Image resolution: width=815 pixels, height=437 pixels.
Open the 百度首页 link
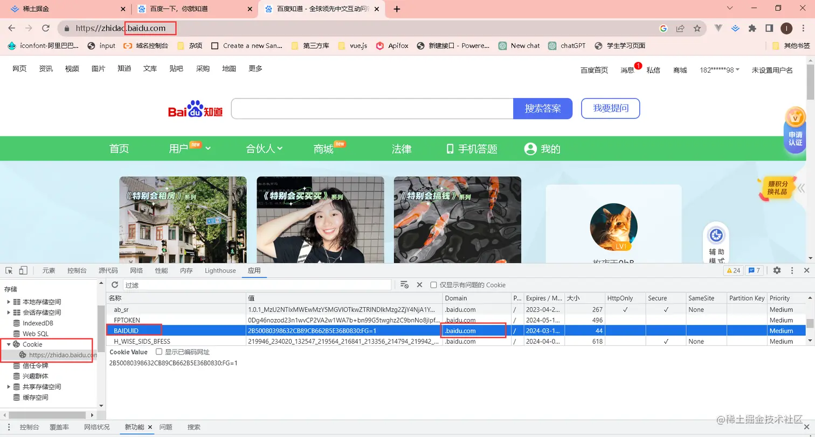click(x=594, y=70)
